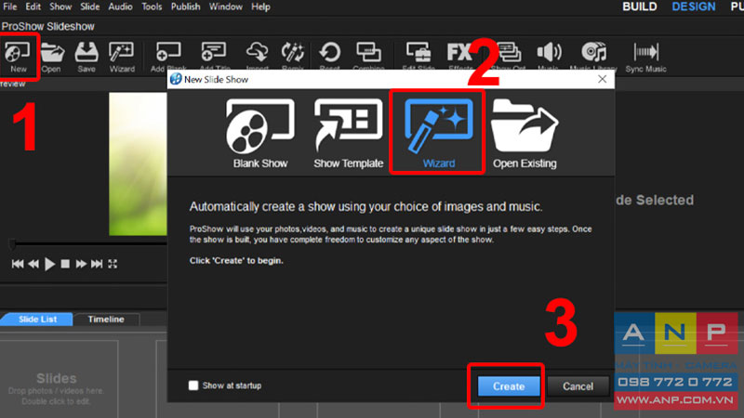744x418 pixels.
Task: Click the preview image thumbnail
Action: 138,164
